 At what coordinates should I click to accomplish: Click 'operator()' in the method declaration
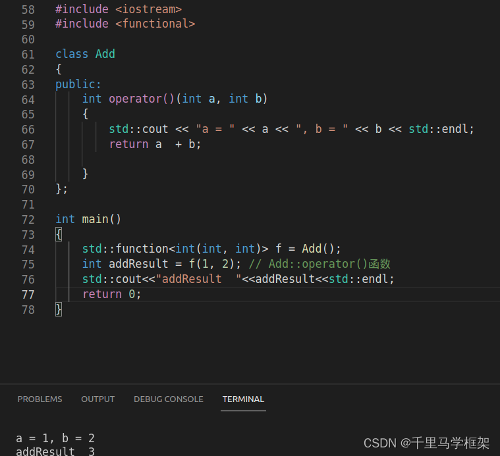click(142, 99)
